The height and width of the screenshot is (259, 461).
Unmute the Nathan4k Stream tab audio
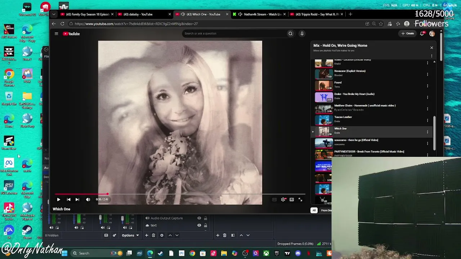[x=240, y=14]
